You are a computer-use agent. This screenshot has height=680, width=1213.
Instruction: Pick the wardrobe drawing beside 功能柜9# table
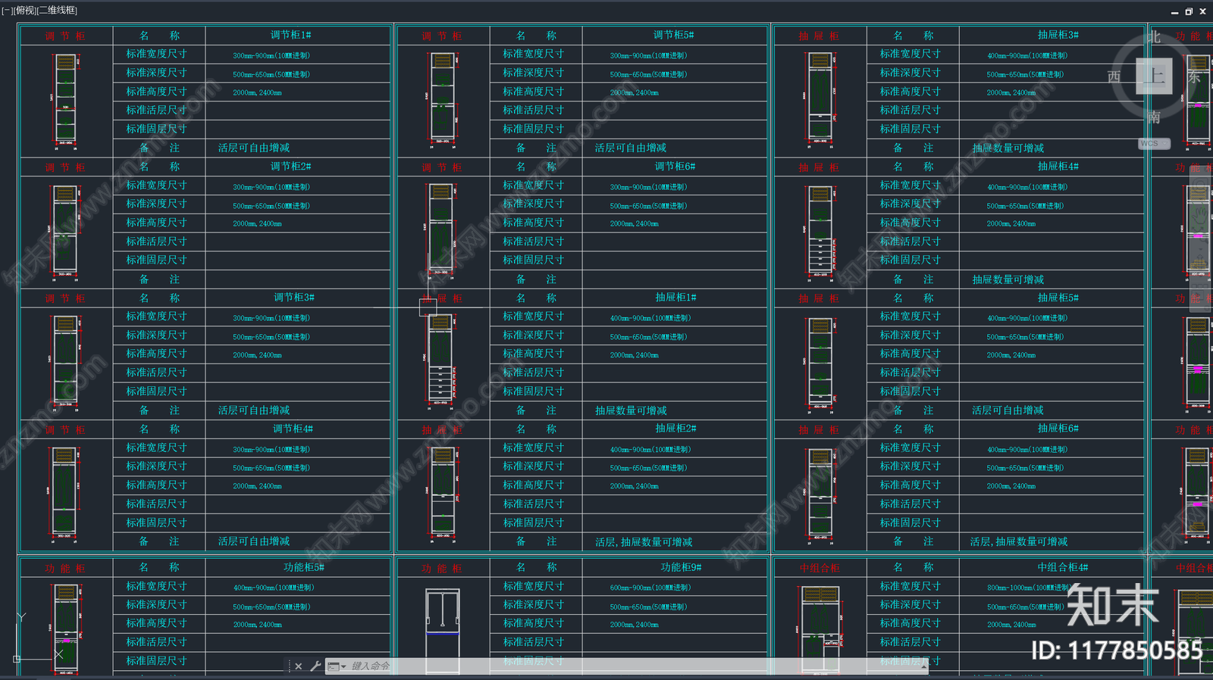(443, 630)
